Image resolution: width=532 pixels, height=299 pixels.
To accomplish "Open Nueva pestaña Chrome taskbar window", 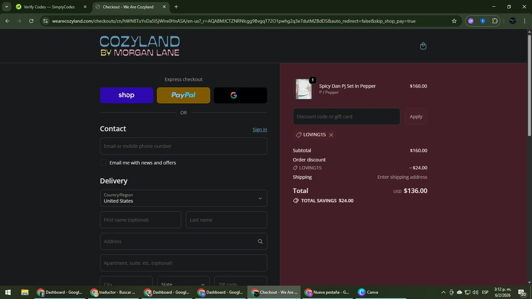I will (327, 292).
